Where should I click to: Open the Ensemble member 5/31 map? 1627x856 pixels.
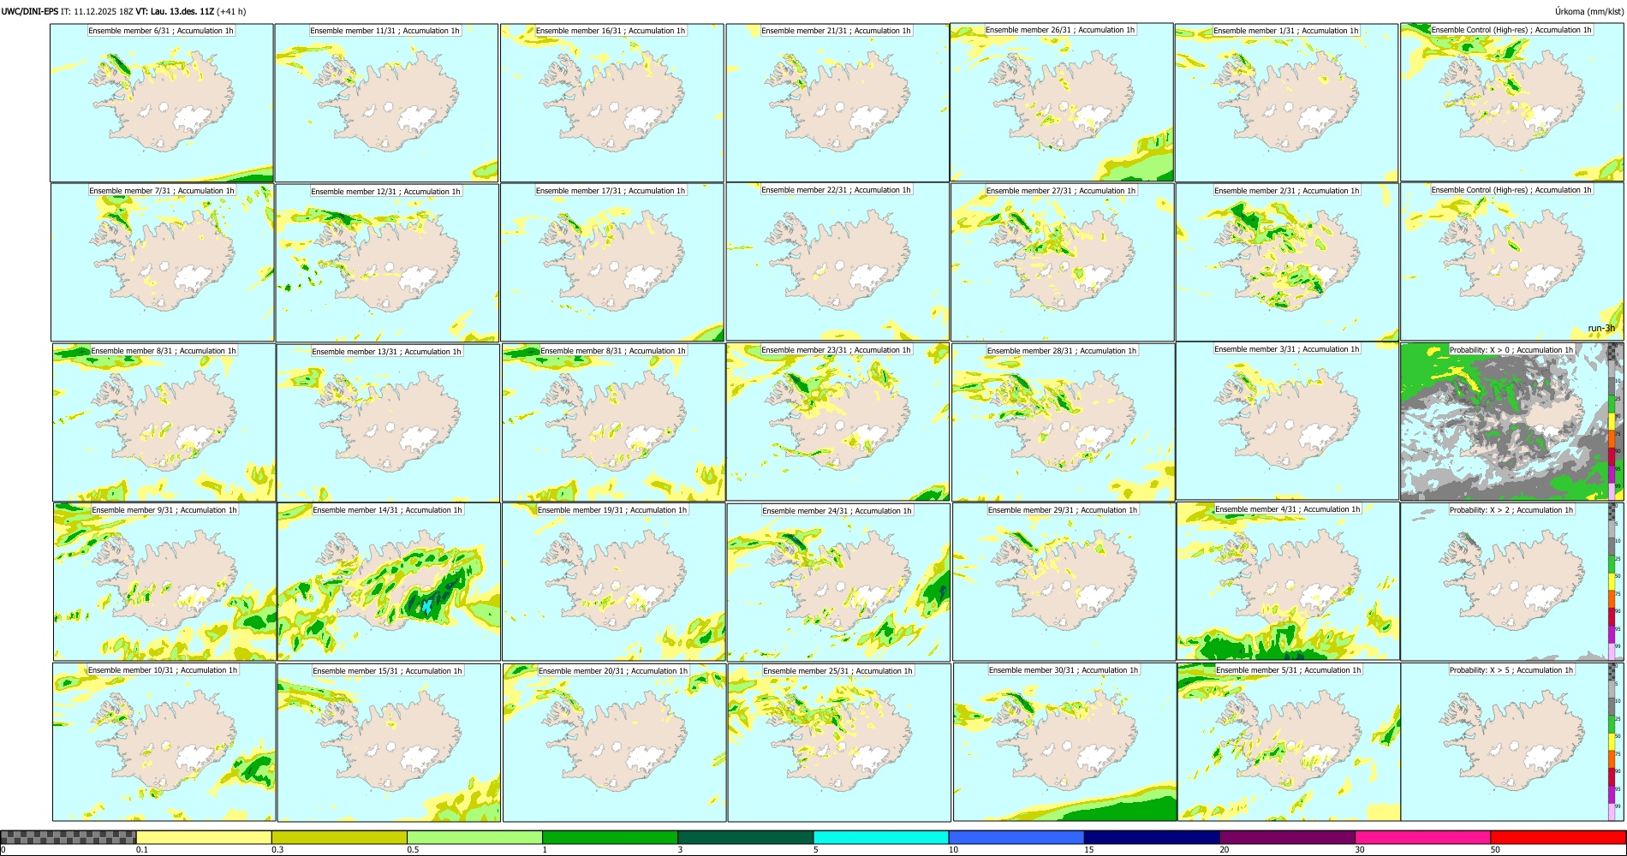(x=1290, y=742)
